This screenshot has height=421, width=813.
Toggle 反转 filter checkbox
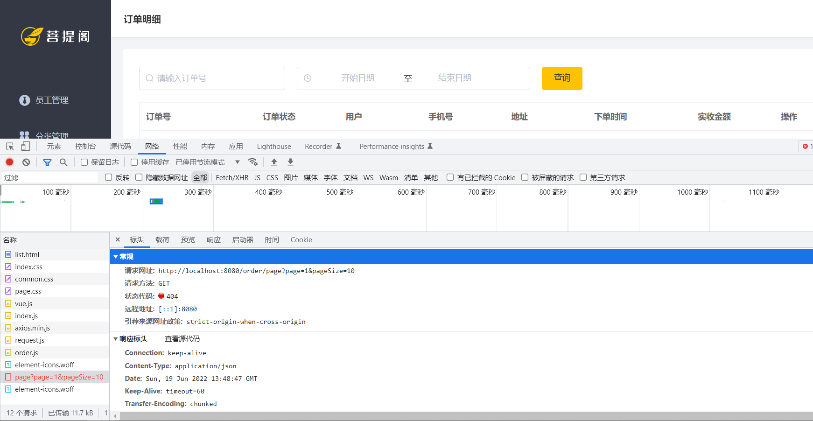[108, 177]
